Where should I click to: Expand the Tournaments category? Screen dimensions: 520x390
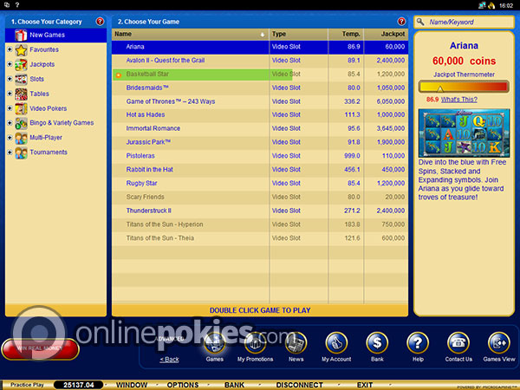coord(10,153)
